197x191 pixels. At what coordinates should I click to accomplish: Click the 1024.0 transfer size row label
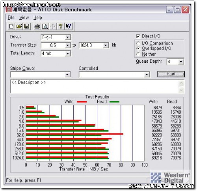click(x=19, y=158)
